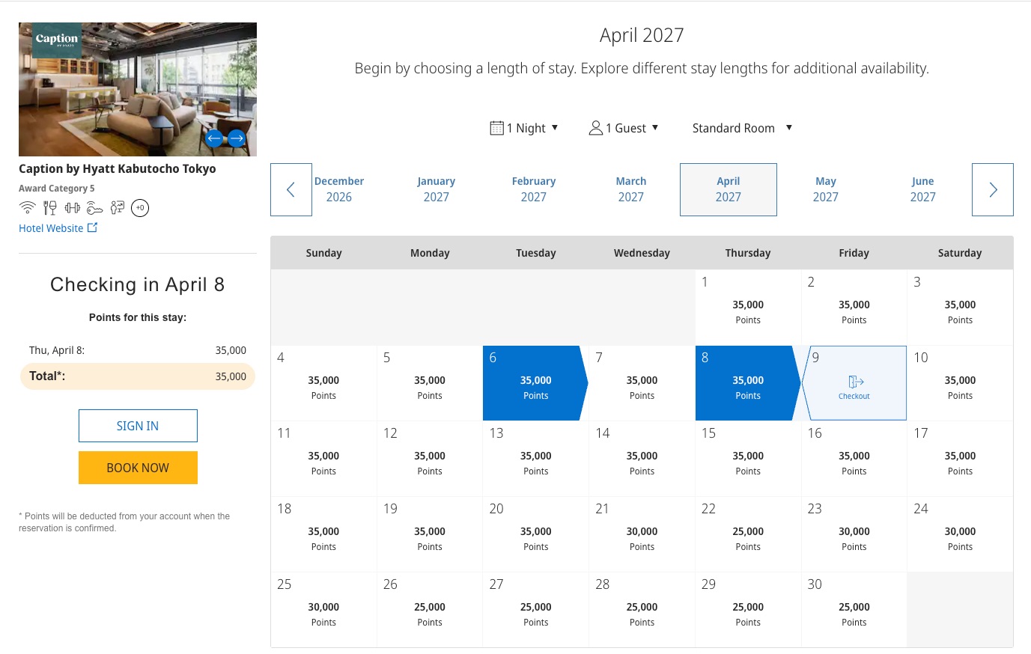The height and width of the screenshot is (654, 1031).
Task: Open the Standard Room type dropdown
Action: click(742, 128)
